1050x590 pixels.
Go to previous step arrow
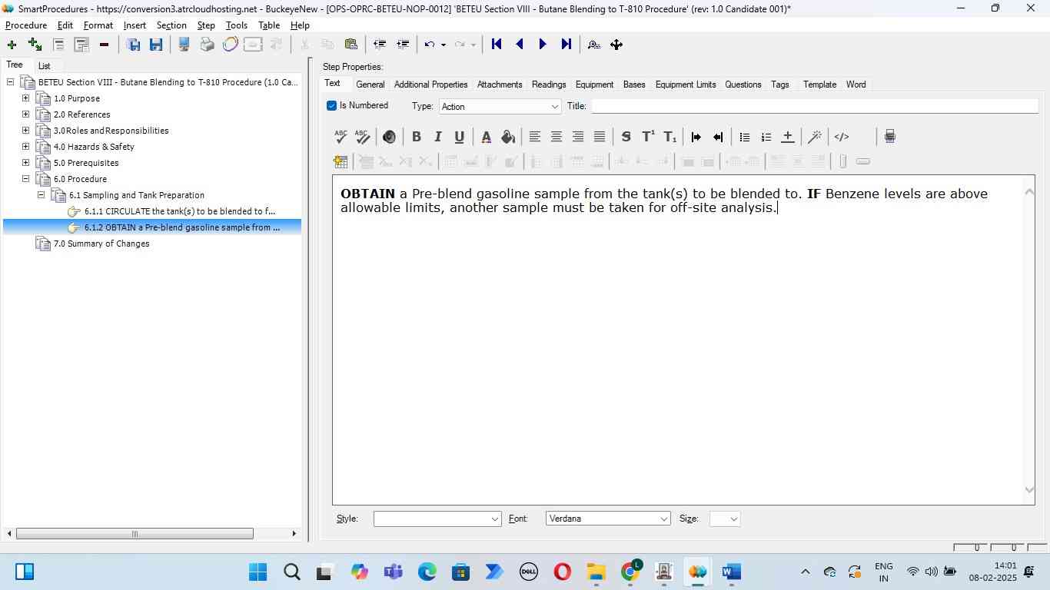click(x=520, y=45)
